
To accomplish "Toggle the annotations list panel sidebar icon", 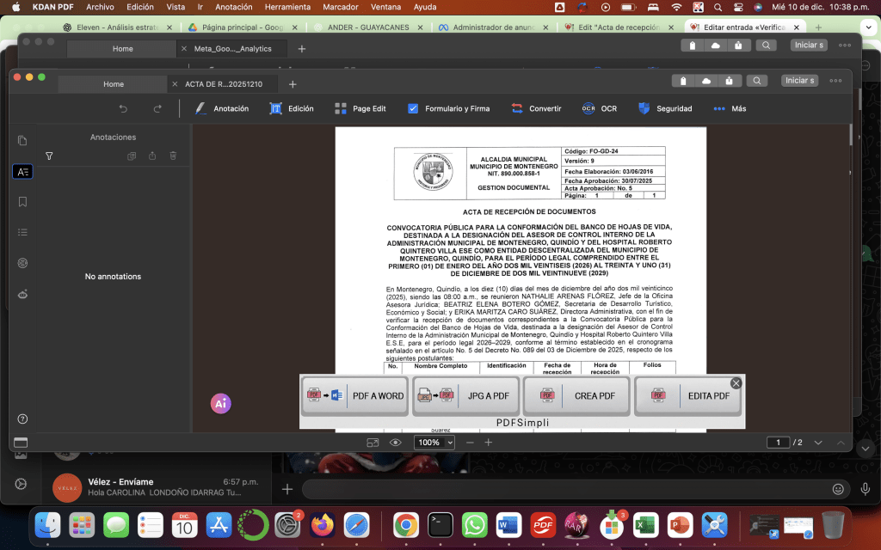I will (x=22, y=172).
